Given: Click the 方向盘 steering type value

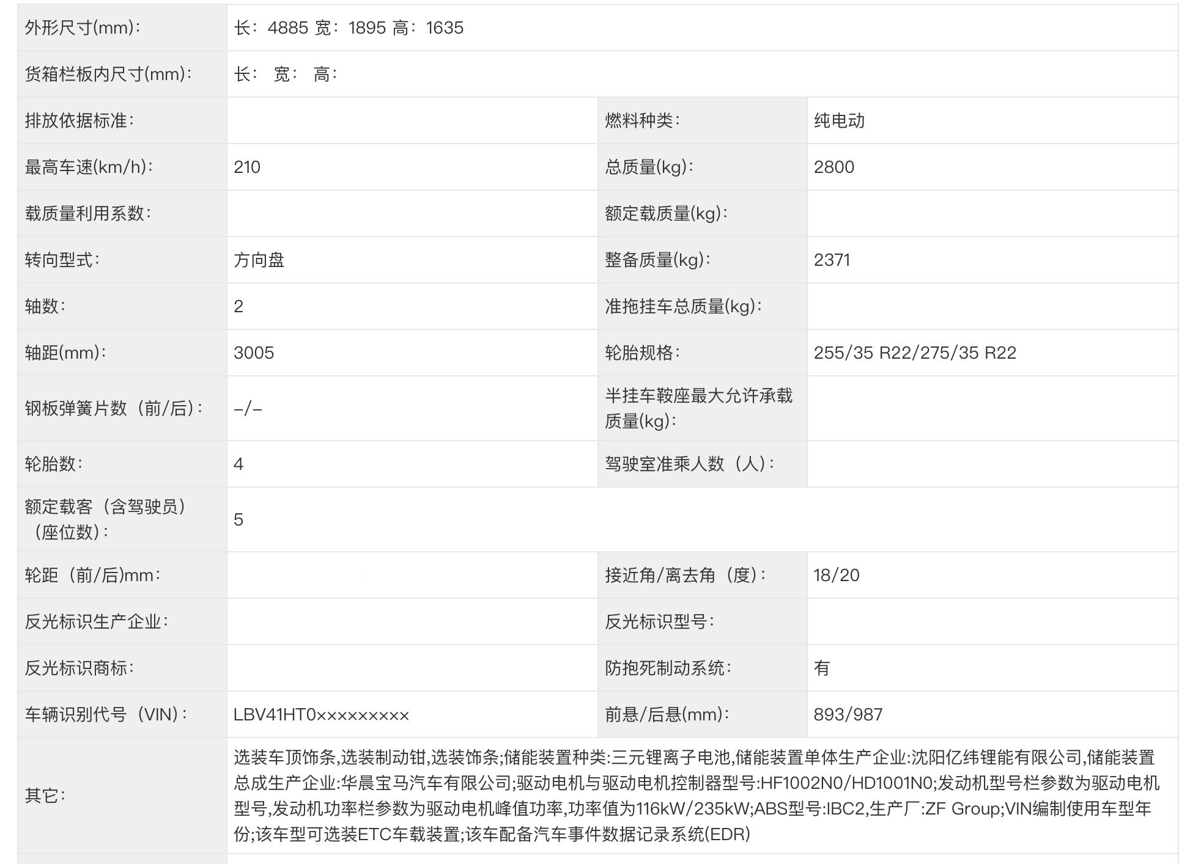Looking at the screenshot, I should [x=259, y=260].
